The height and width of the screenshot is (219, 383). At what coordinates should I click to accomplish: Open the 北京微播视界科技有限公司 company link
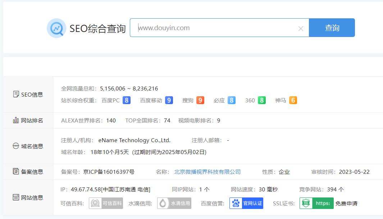[208, 172]
